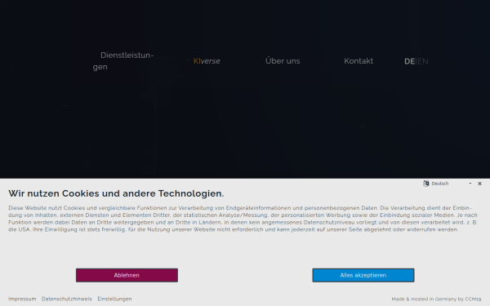The height and width of the screenshot is (306, 490).
Task: Switch site language to DE
Action: click(409, 61)
